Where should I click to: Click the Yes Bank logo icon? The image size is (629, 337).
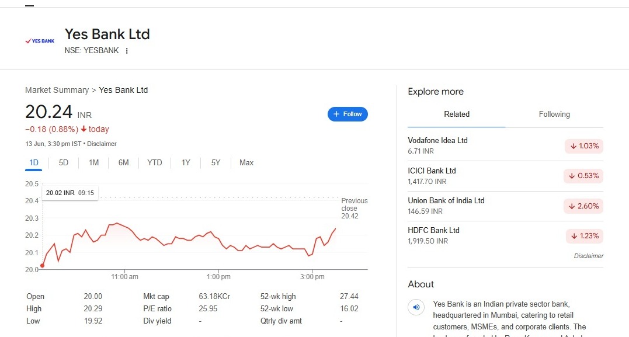(40, 41)
